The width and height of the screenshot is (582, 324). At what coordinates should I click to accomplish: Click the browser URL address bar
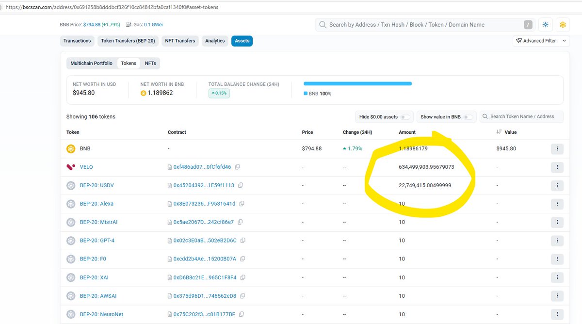pyautogui.click(x=291, y=7)
